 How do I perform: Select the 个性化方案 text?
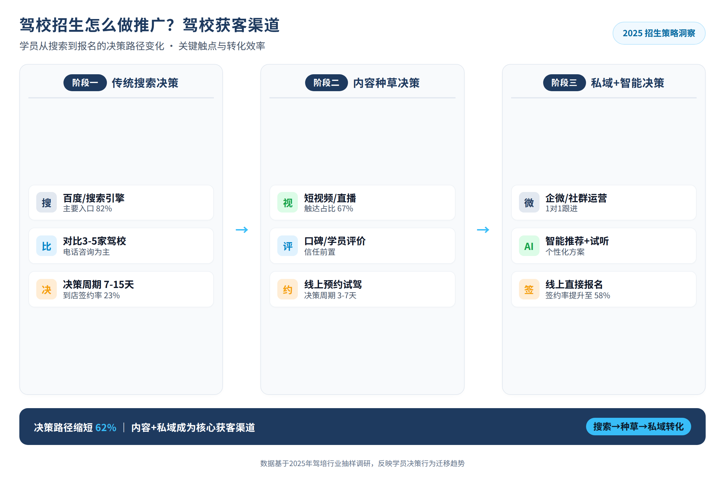(x=565, y=252)
